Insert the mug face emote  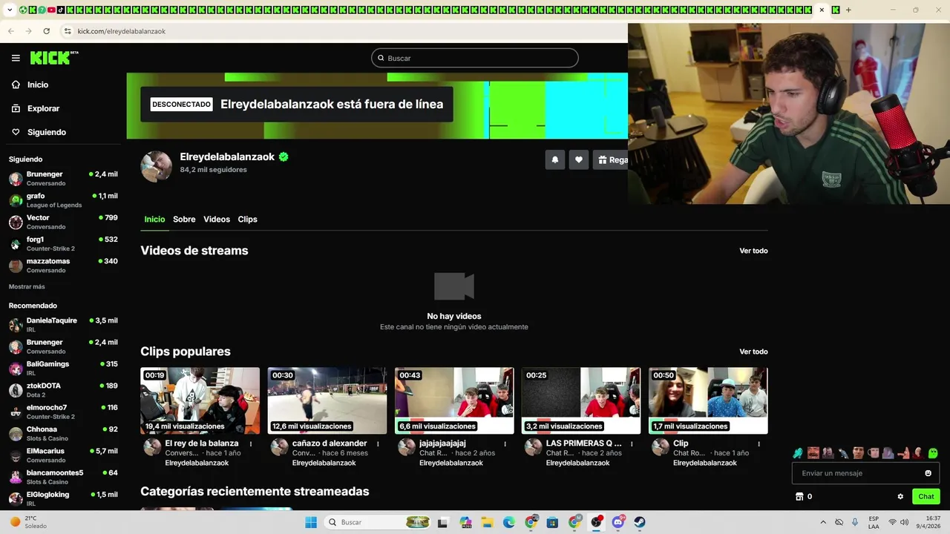pos(873,453)
